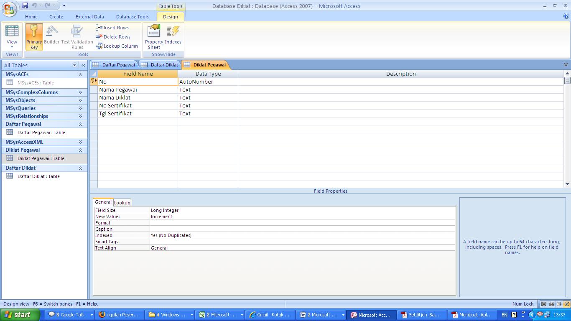Viewport: 571px width, 321px height.
Task: Expand the MSysAccessXML group
Action: pos(80,142)
